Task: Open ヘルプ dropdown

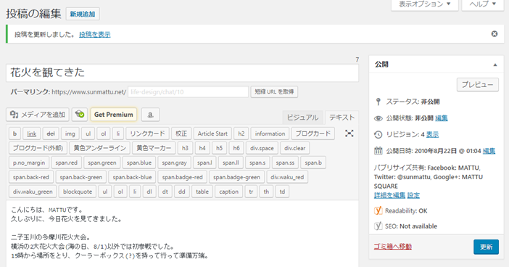Action: coord(483,4)
